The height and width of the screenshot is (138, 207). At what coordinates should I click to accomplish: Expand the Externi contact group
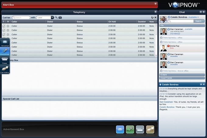(x=182, y=75)
